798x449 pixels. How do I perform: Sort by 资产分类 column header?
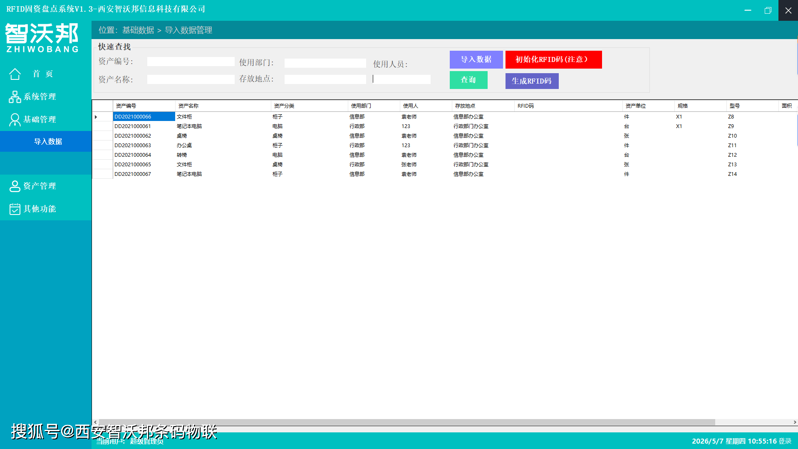310,106
